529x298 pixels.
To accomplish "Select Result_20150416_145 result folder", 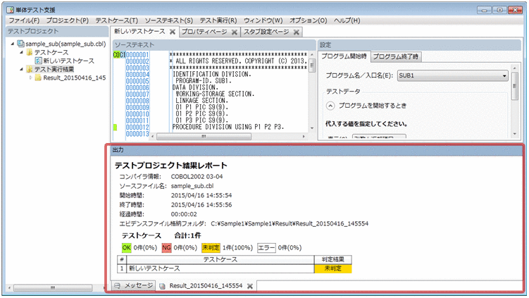I will point(74,77).
